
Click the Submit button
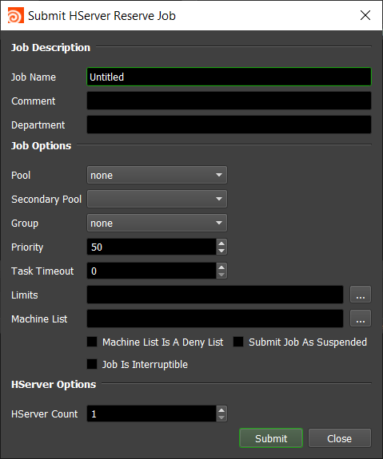pos(271,438)
